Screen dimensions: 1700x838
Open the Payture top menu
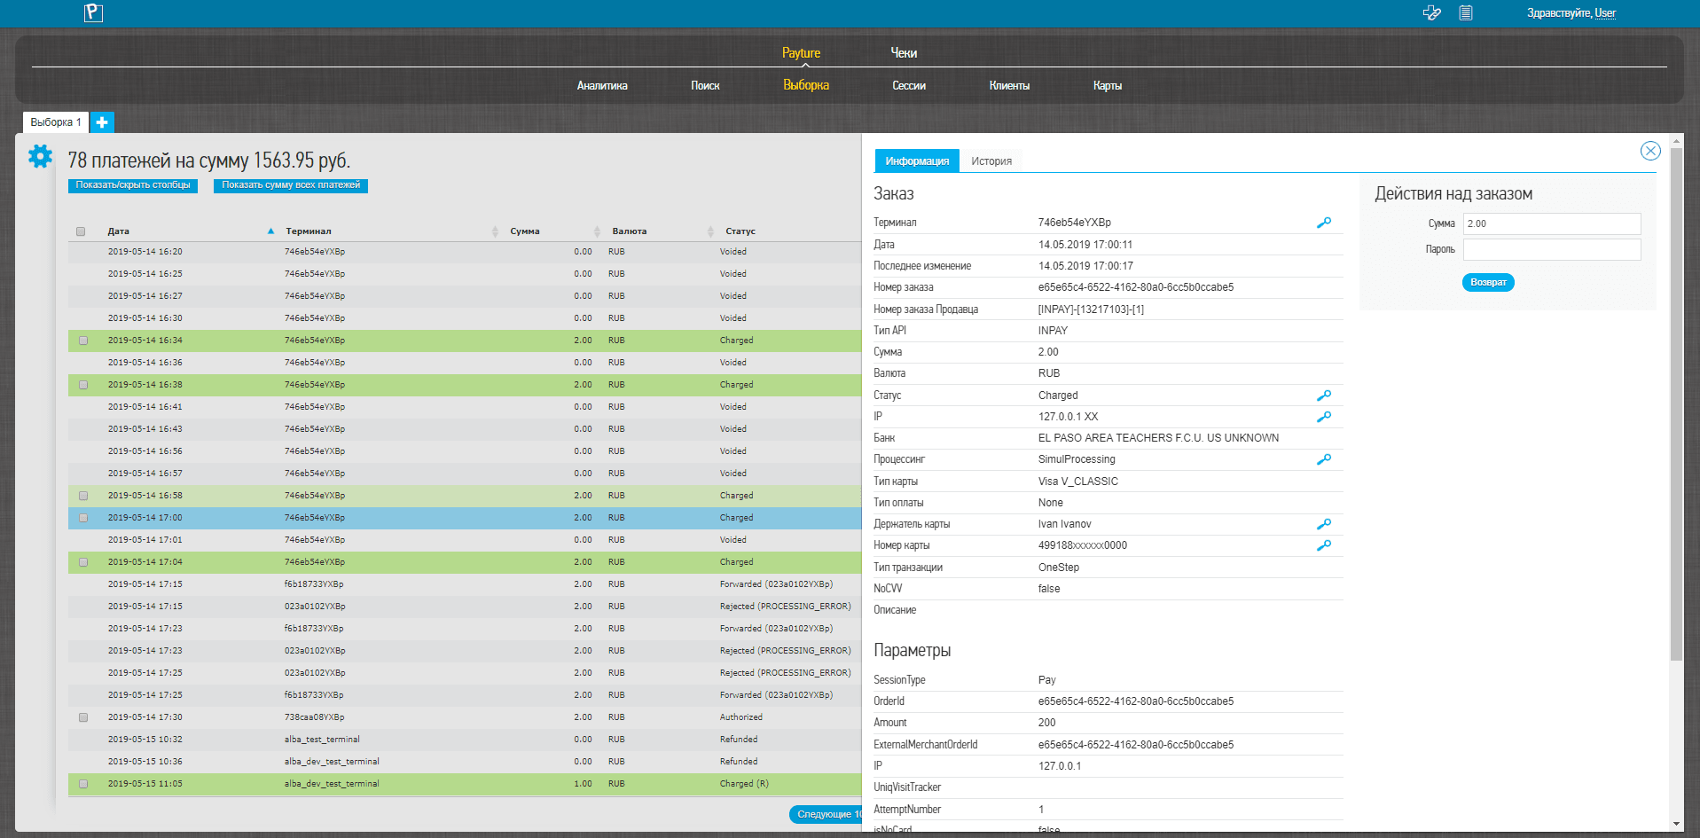pos(801,53)
